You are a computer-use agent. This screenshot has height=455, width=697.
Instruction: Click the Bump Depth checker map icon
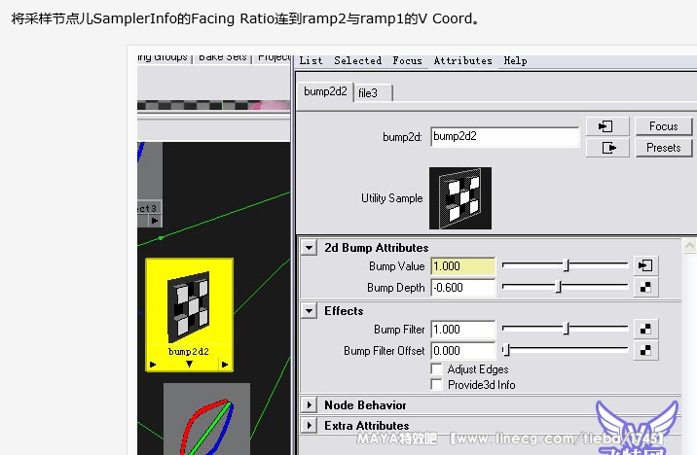[644, 287]
